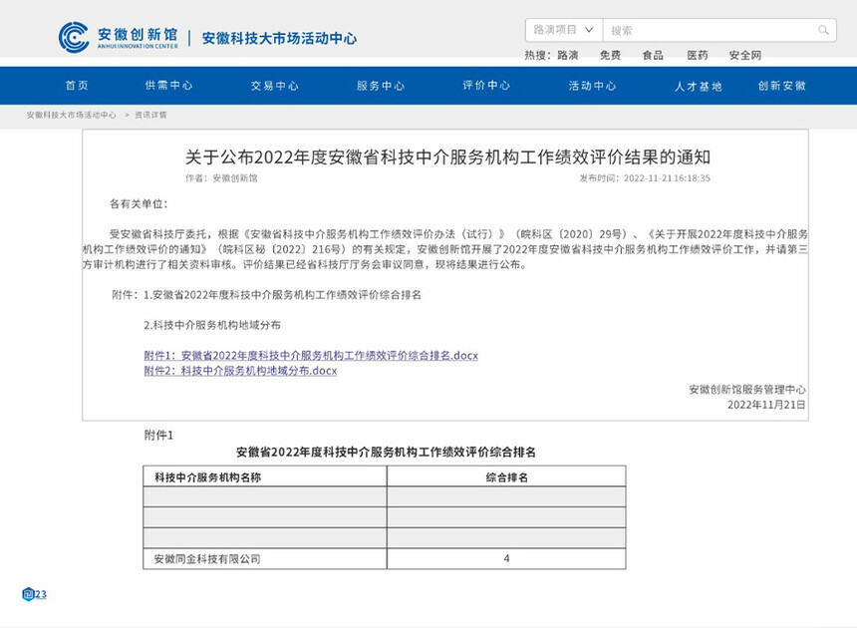Open the 首页 navigation tab

click(x=77, y=86)
